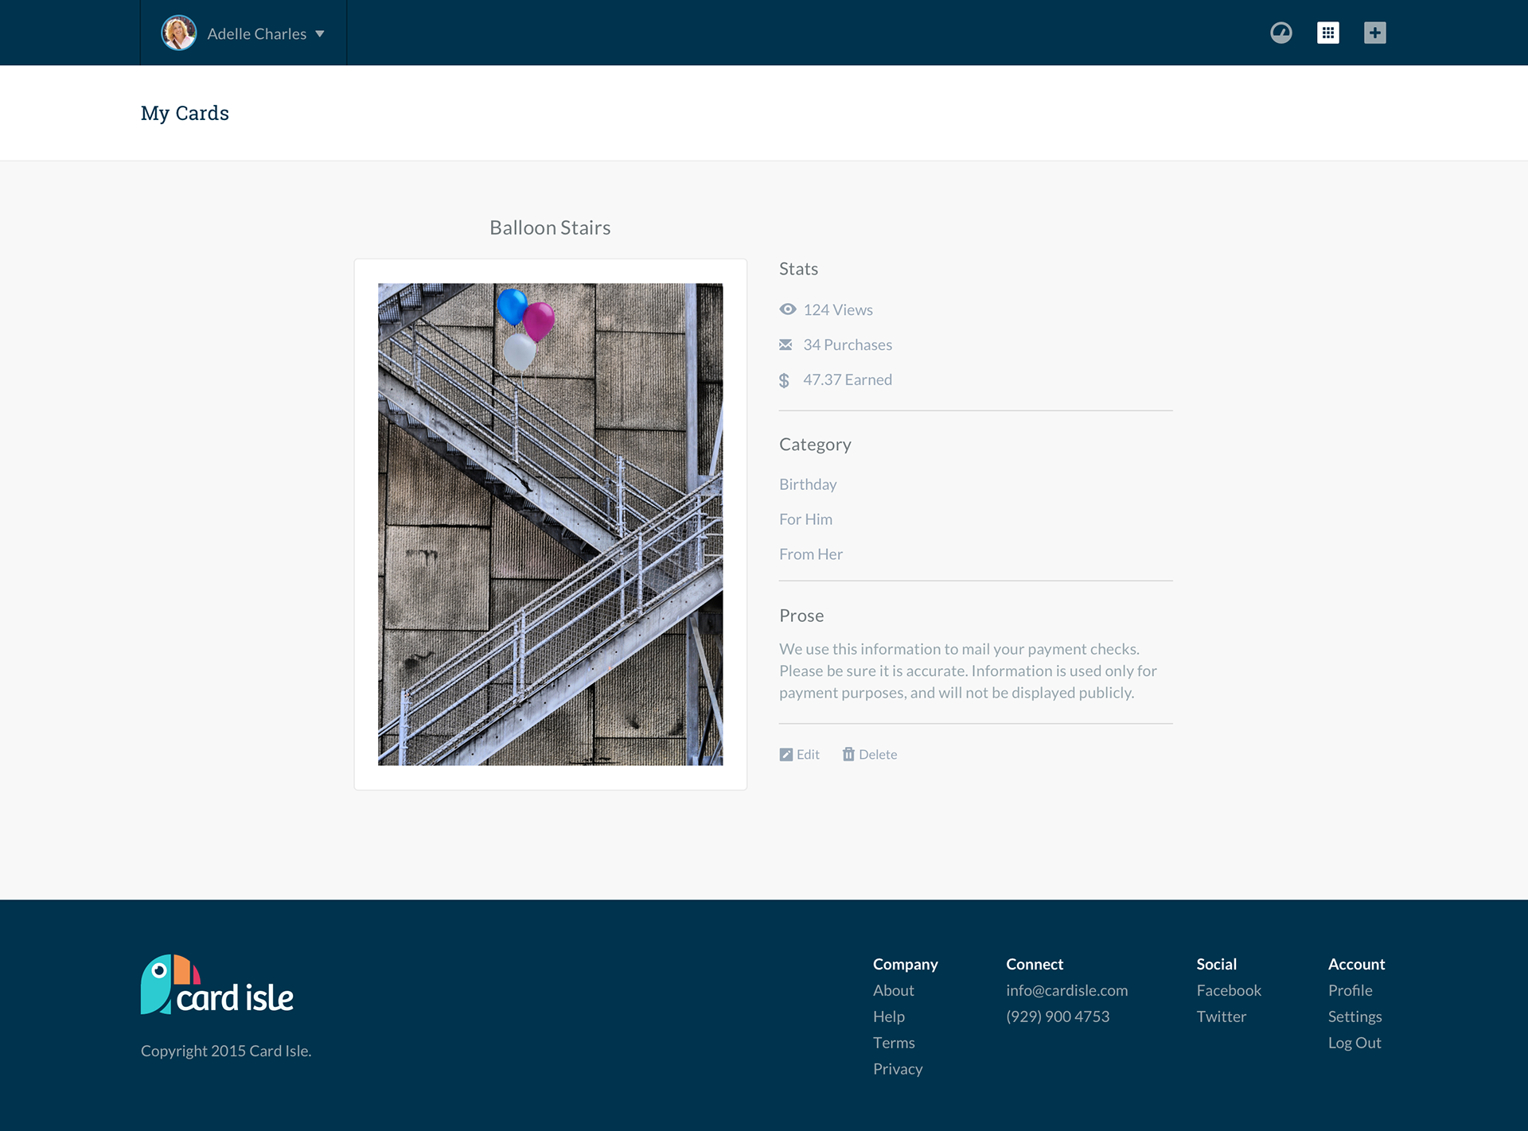
Task: Click the (929) 900 4753 phone number
Action: click(x=1058, y=1016)
